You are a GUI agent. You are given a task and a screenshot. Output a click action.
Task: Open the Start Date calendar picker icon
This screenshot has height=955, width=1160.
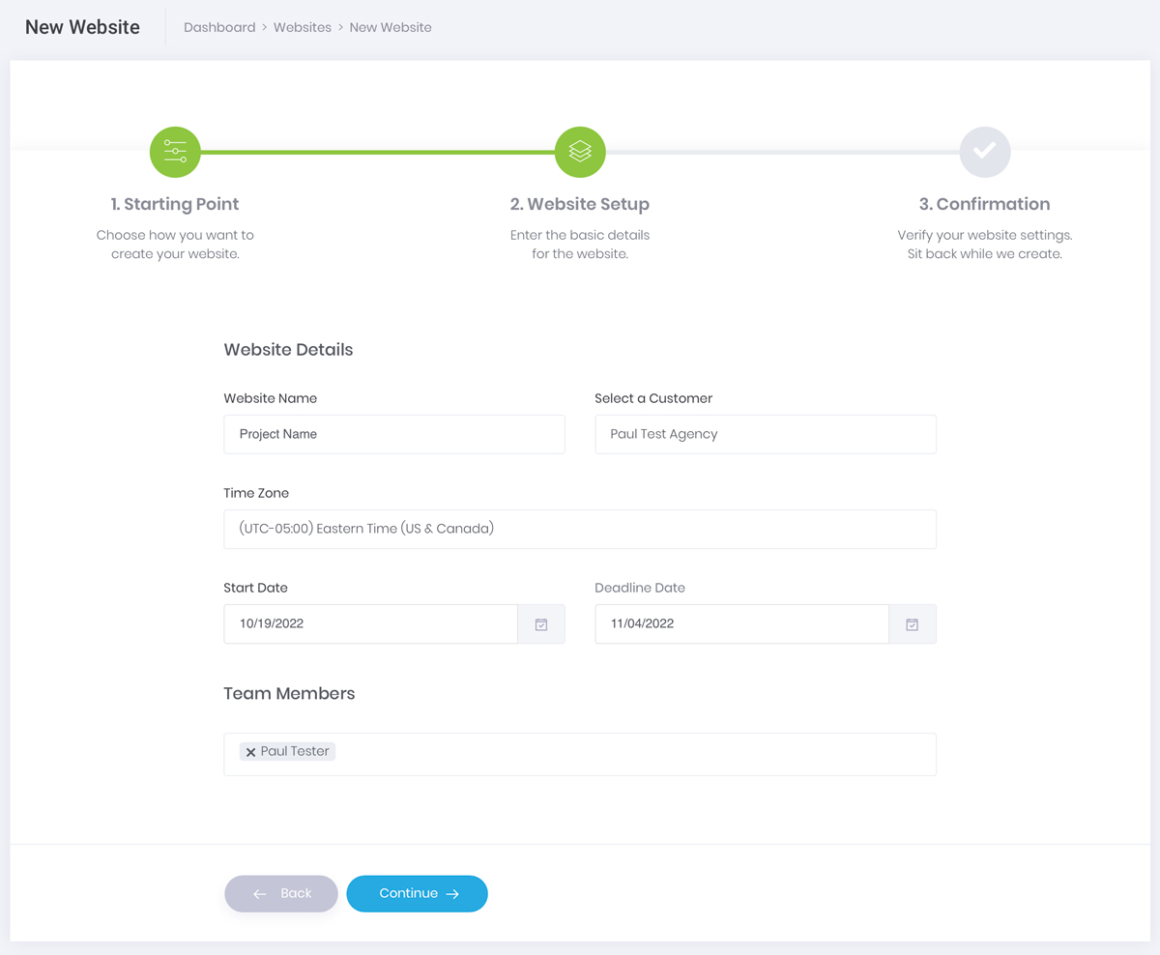point(541,624)
